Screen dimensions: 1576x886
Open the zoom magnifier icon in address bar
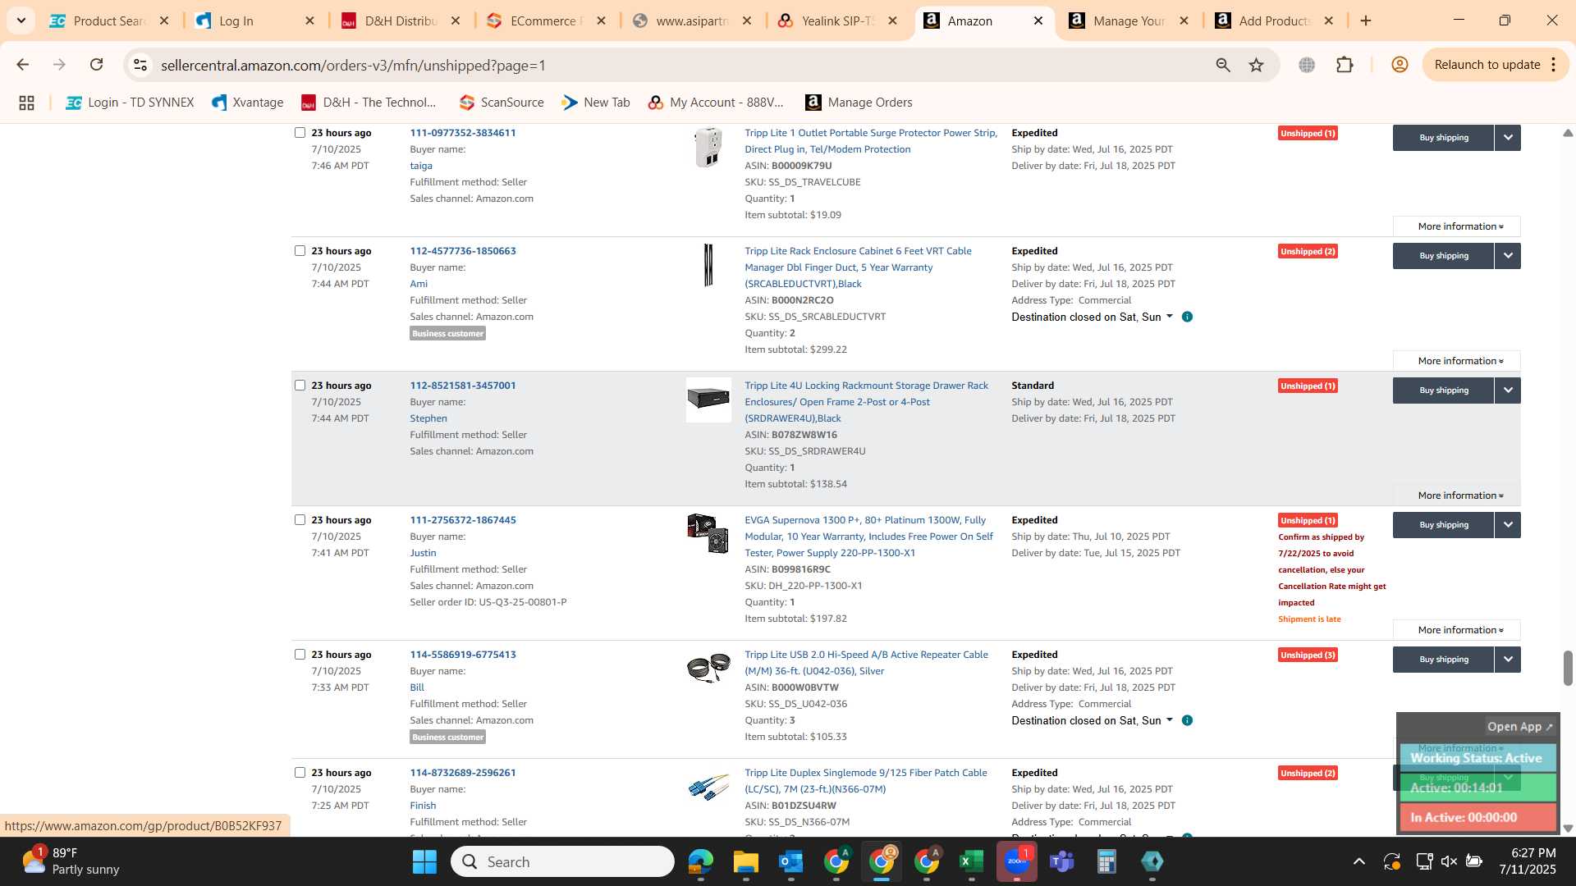click(1223, 65)
